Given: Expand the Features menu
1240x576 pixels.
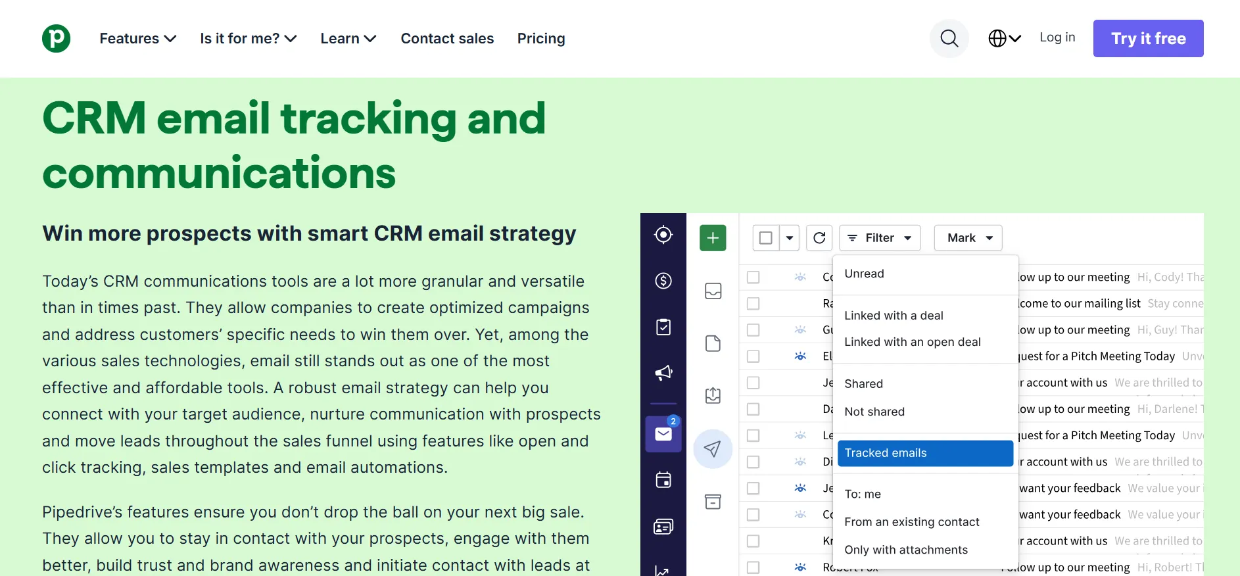Looking at the screenshot, I should point(138,39).
